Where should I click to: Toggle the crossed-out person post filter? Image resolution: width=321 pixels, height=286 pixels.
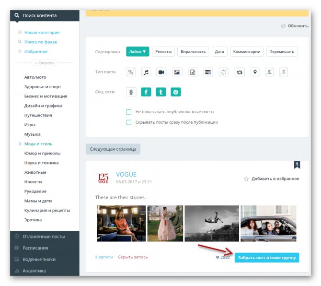269,72
